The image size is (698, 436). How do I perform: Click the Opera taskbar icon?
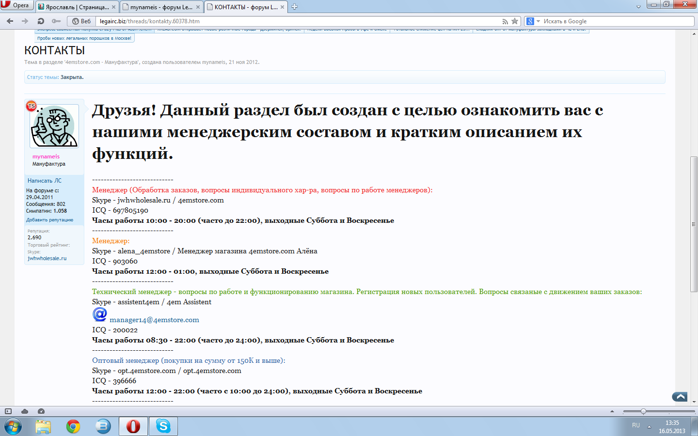pyautogui.click(x=133, y=427)
